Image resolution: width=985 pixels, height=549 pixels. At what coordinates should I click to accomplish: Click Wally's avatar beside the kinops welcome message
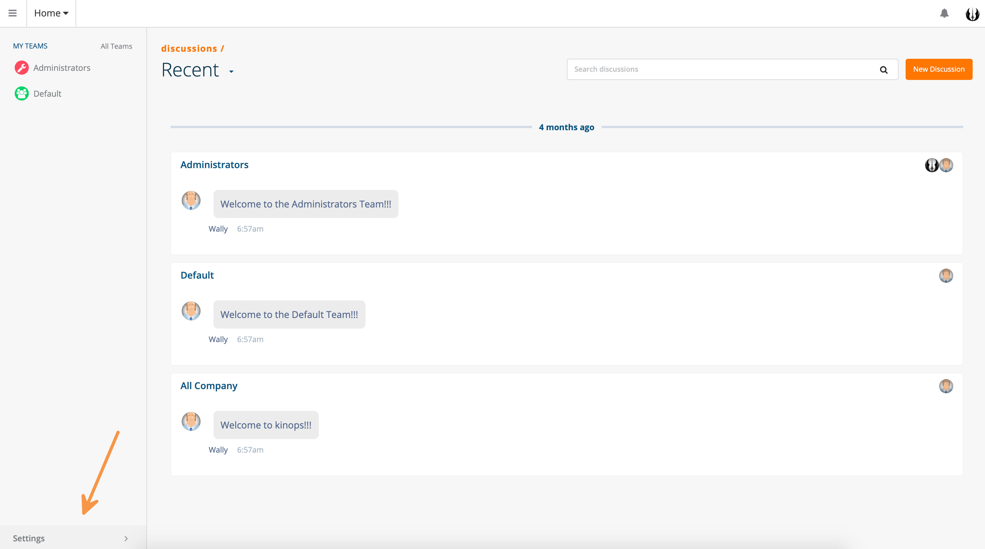pyautogui.click(x=191, y=421)
